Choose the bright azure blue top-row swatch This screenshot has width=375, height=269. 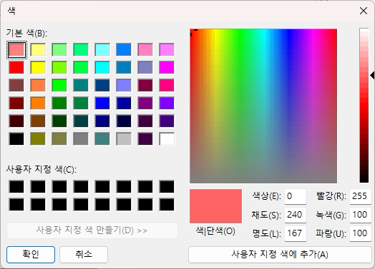coord(124,50)
